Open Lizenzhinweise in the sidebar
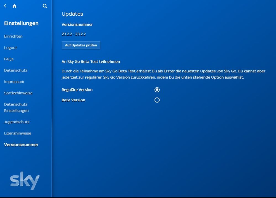The image size is (276, 198). tap(18, 133)
